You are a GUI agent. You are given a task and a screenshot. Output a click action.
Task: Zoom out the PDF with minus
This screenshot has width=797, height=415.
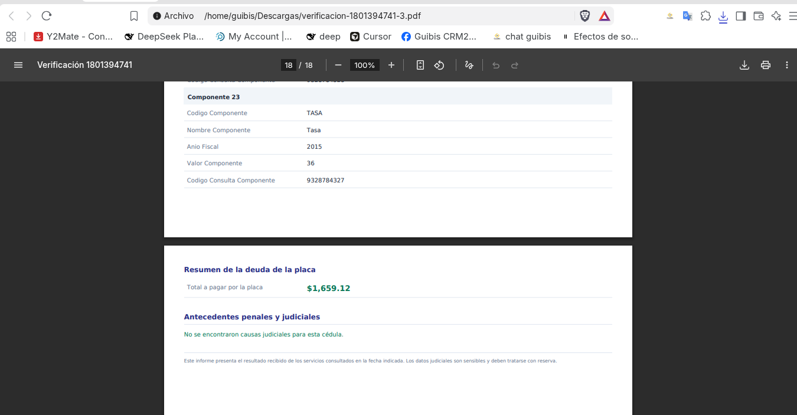point(338,65)
